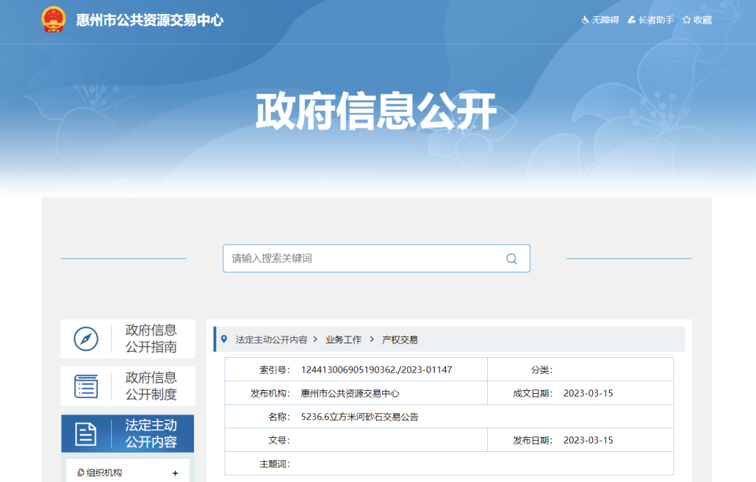Click the national emblem logo
Viewport: 756px width, 482px height.
coord(53,20)
